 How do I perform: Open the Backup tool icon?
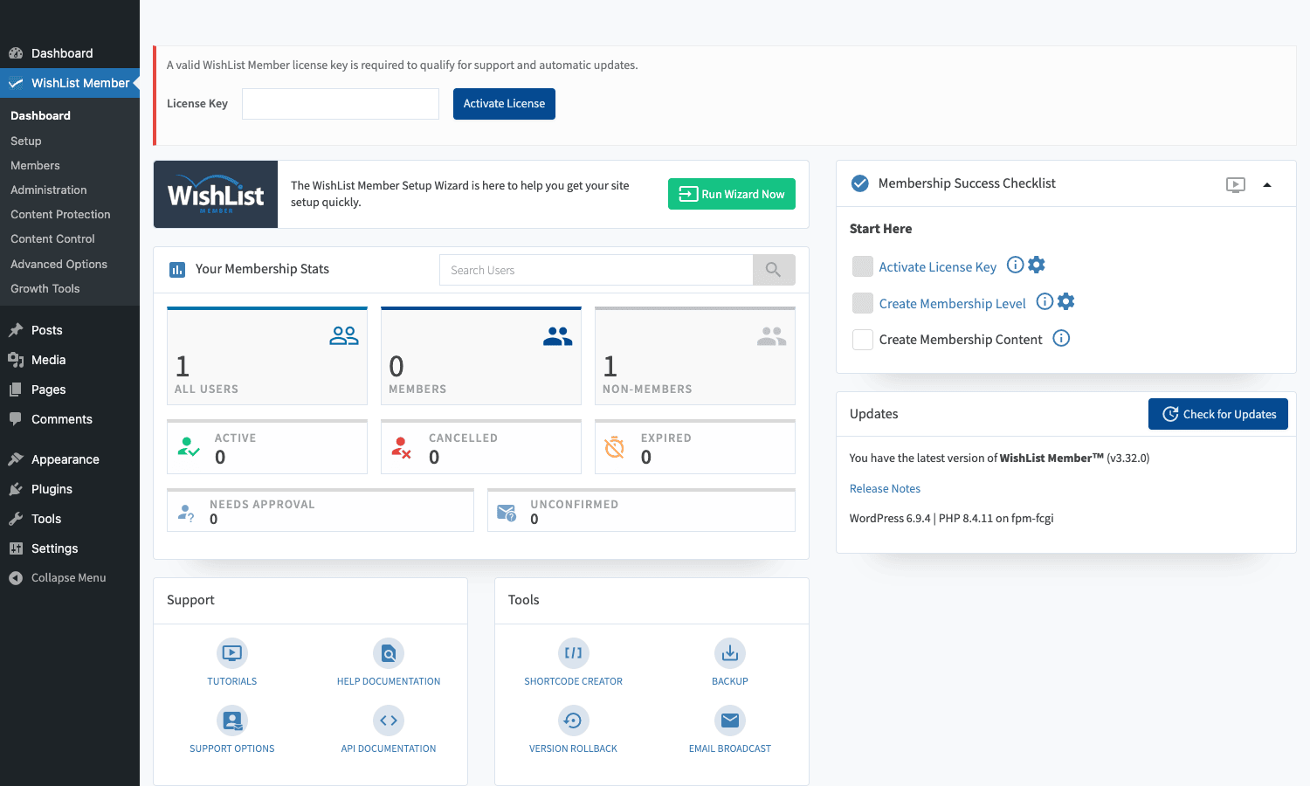tap(730, 653)
